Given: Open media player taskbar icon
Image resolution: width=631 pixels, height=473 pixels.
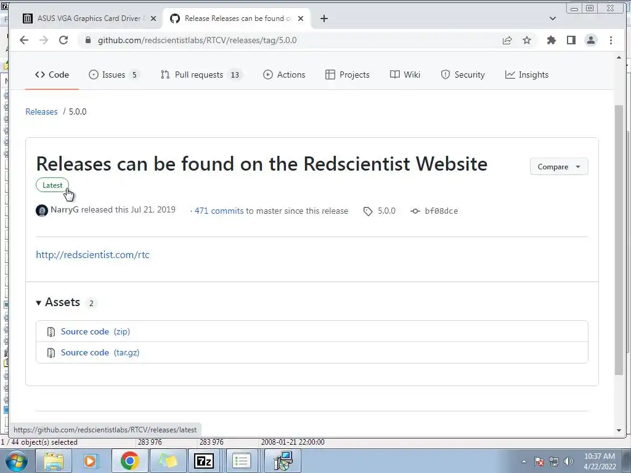Looking at the screenshot, I should [x=91, y=461].
